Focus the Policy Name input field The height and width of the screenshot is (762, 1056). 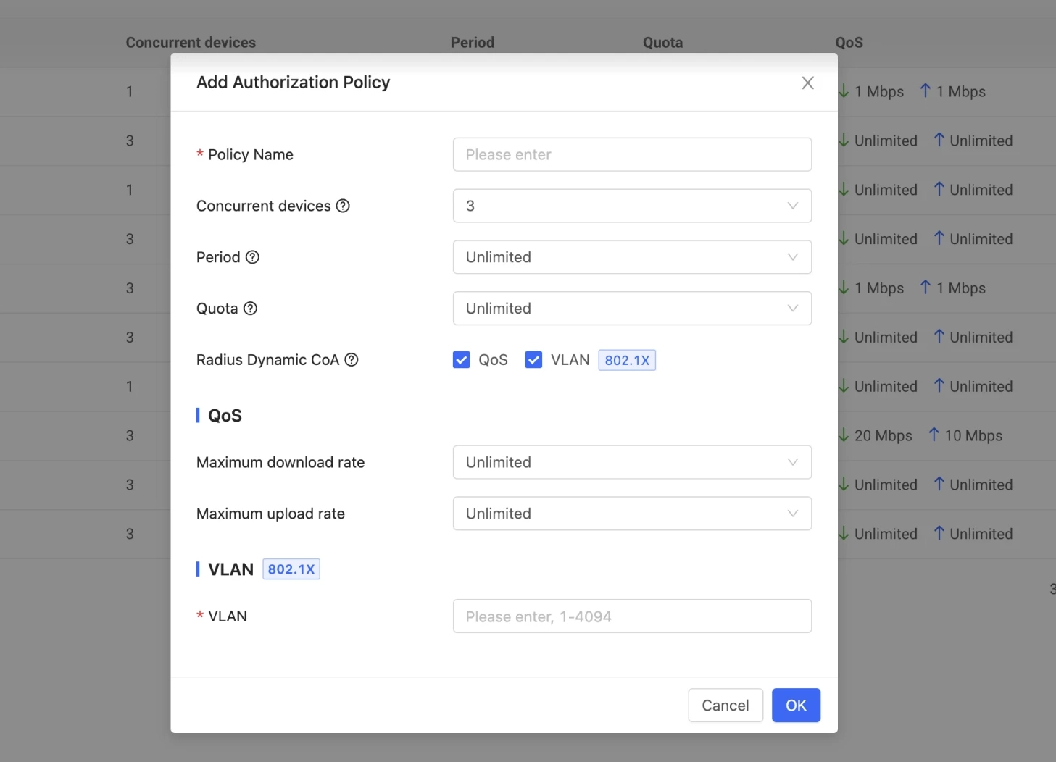point(631,154)
